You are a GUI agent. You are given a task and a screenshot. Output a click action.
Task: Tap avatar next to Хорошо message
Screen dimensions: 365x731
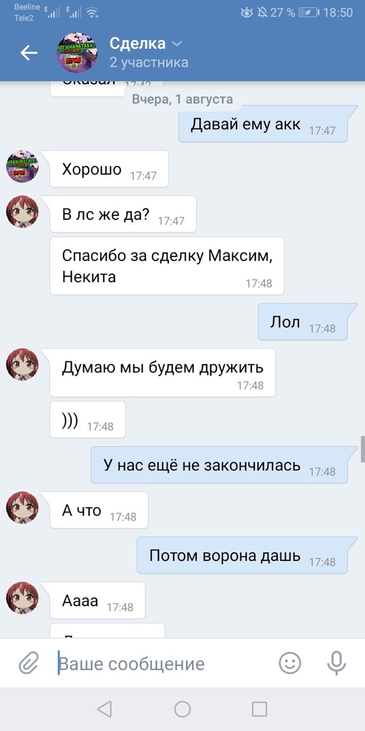[x=22, y=167]
